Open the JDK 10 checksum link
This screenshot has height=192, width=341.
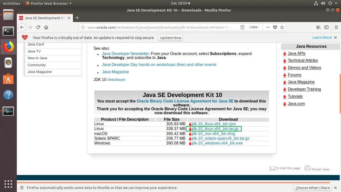pyautogui.click(x=116, y=80)
